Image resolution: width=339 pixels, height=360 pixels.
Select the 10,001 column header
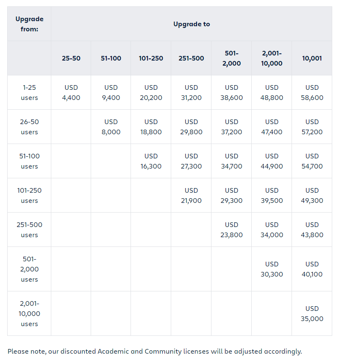(312, 58)
